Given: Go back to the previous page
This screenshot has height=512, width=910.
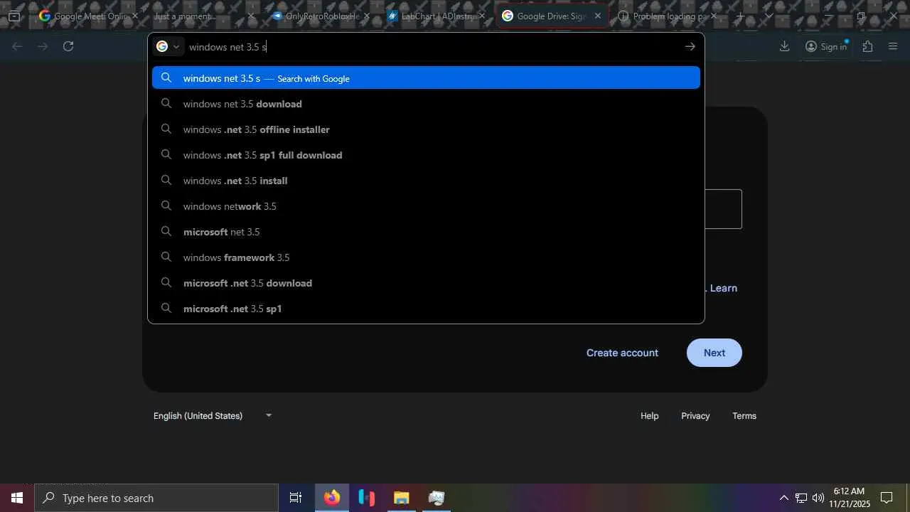Looking at the screenshot, I should tap(18, 46).
